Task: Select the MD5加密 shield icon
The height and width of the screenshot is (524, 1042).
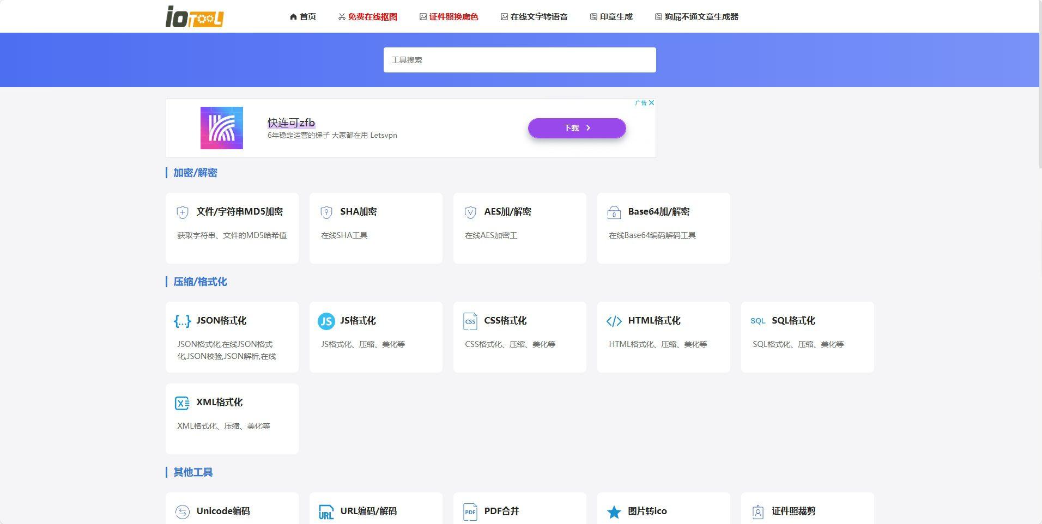Action: (182, 212)
